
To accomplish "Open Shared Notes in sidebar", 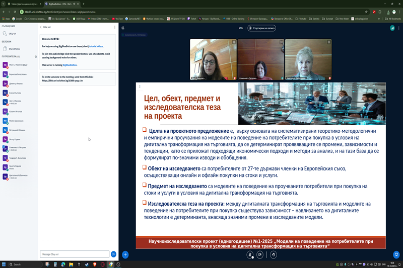I will (14, 49).
